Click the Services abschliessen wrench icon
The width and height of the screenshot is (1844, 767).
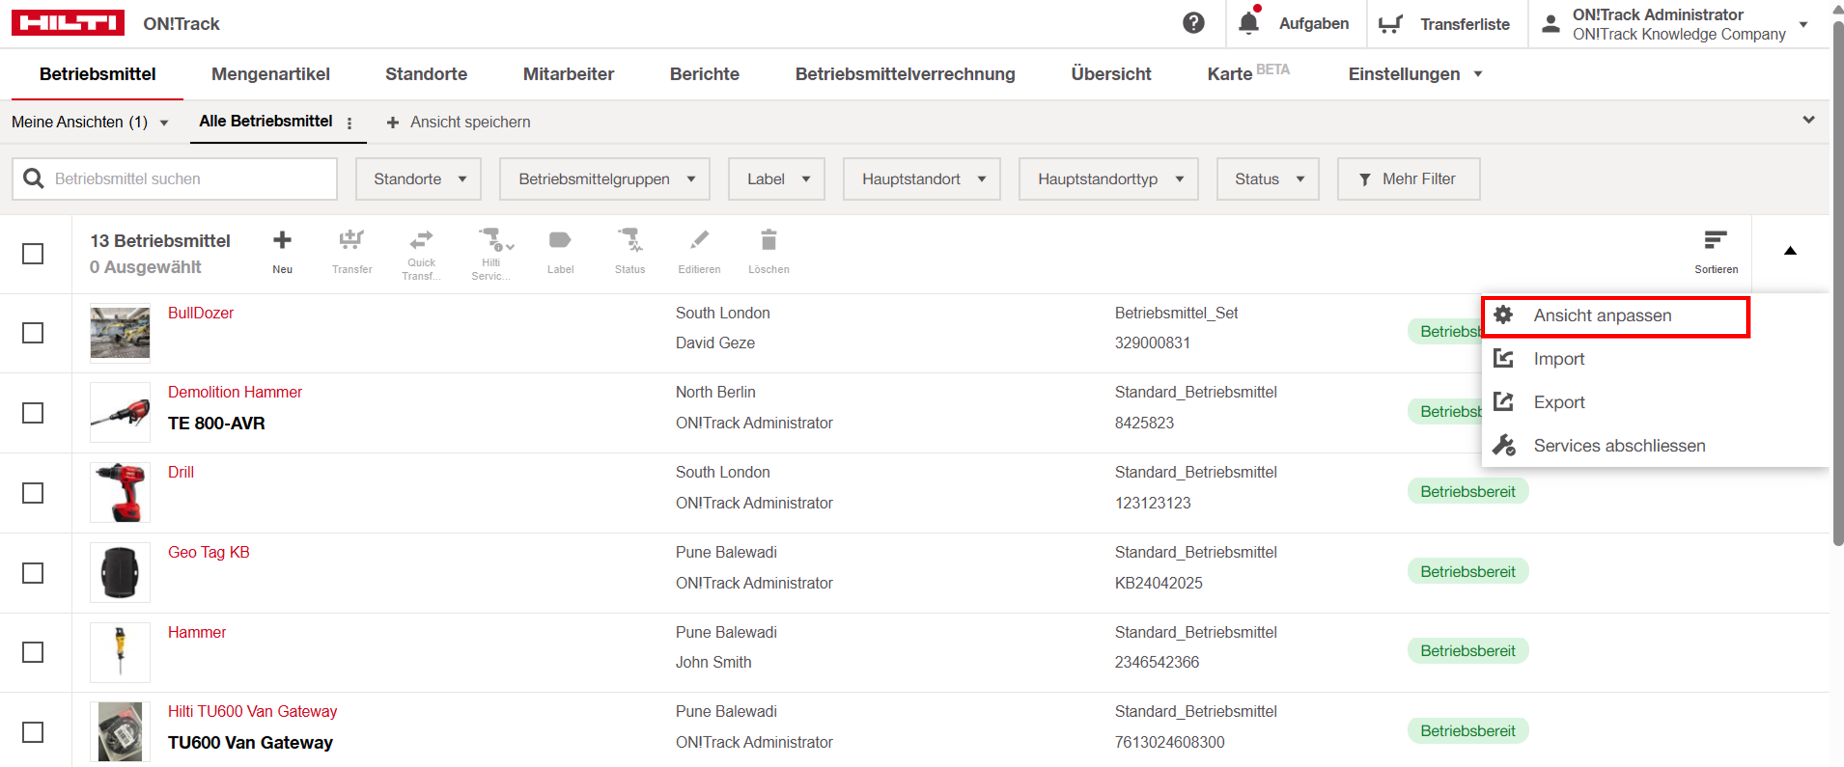(x=1503, y=445)
